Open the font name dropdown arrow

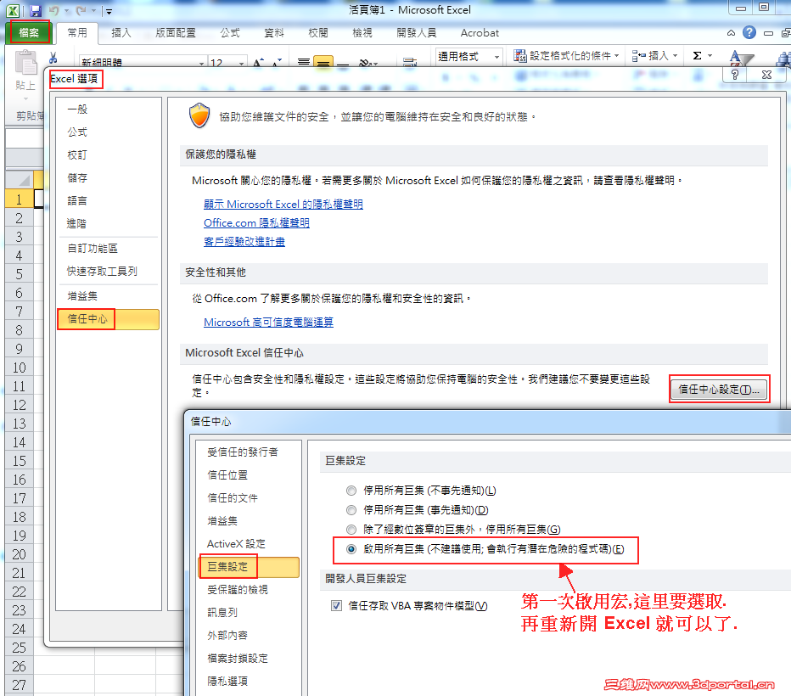coord(201,63)
